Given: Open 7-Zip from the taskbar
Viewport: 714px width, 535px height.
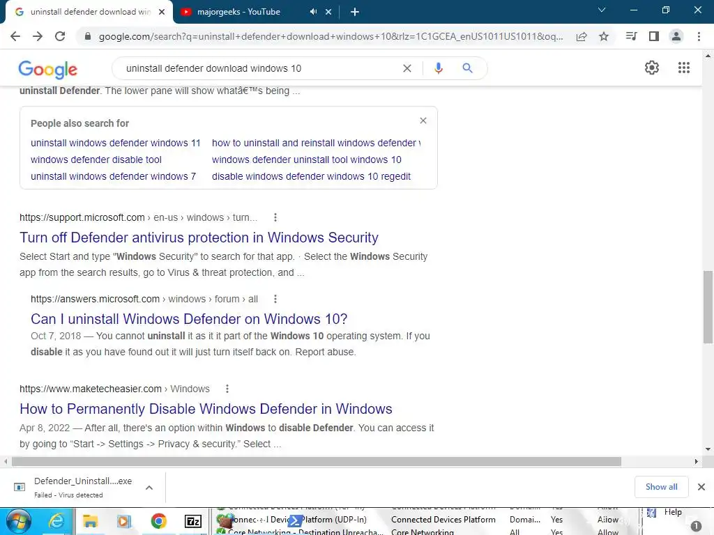Looking at the screenshot, I should pos(192,521).
